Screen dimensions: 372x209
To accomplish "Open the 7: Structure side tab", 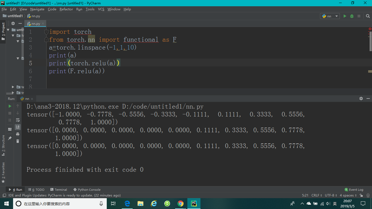I will point(3,145).
